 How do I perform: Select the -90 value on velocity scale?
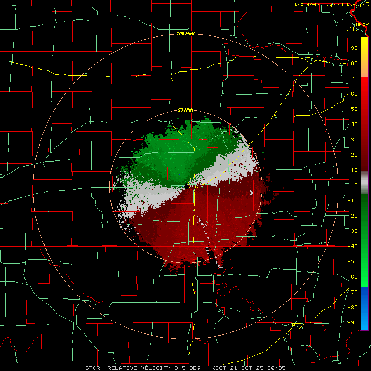[x=352, y=323]
